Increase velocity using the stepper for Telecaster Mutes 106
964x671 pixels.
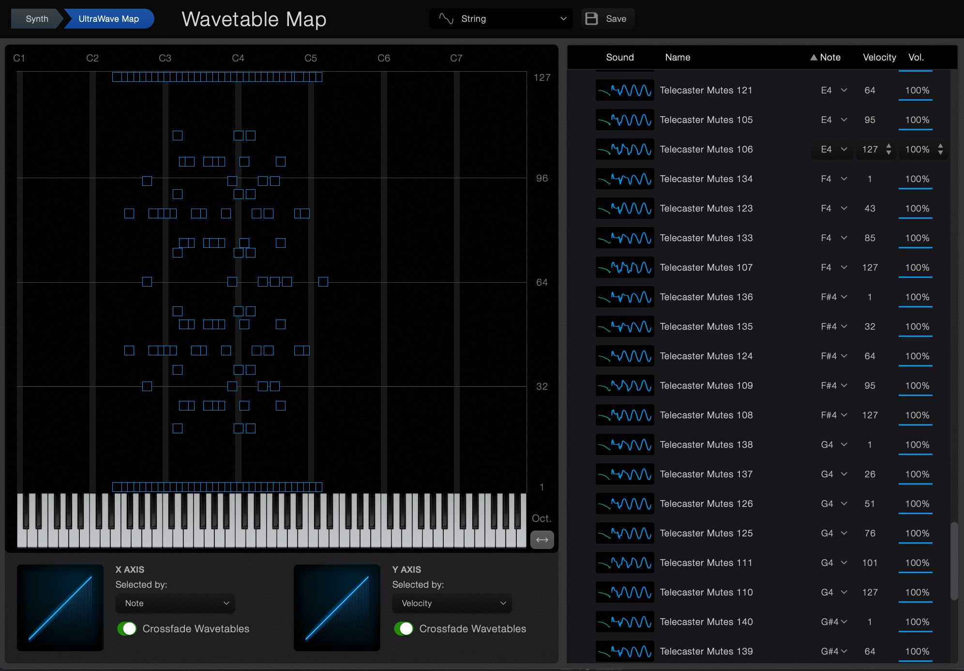pyautogui.click(x=889, y=147)
